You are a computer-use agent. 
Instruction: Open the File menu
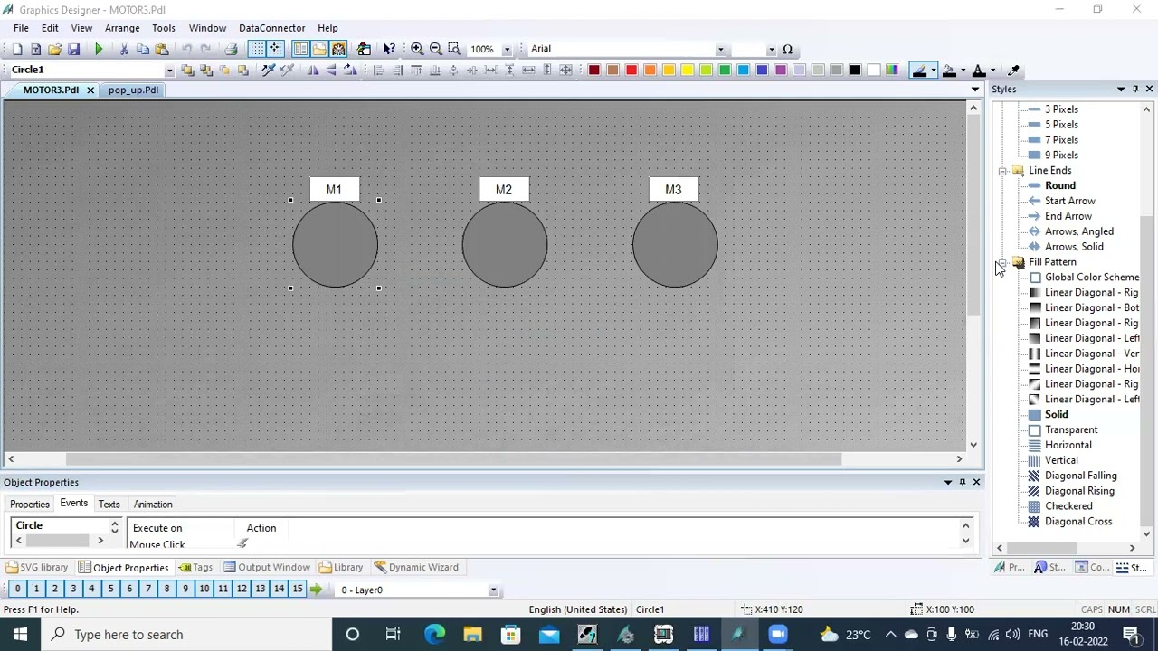pyautogui.click(x=21, y=28)
